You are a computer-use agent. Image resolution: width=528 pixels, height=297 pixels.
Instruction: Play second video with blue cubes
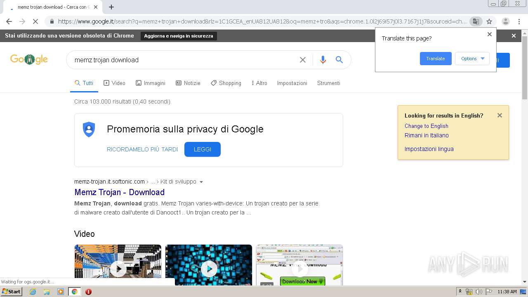pos(209,265)
